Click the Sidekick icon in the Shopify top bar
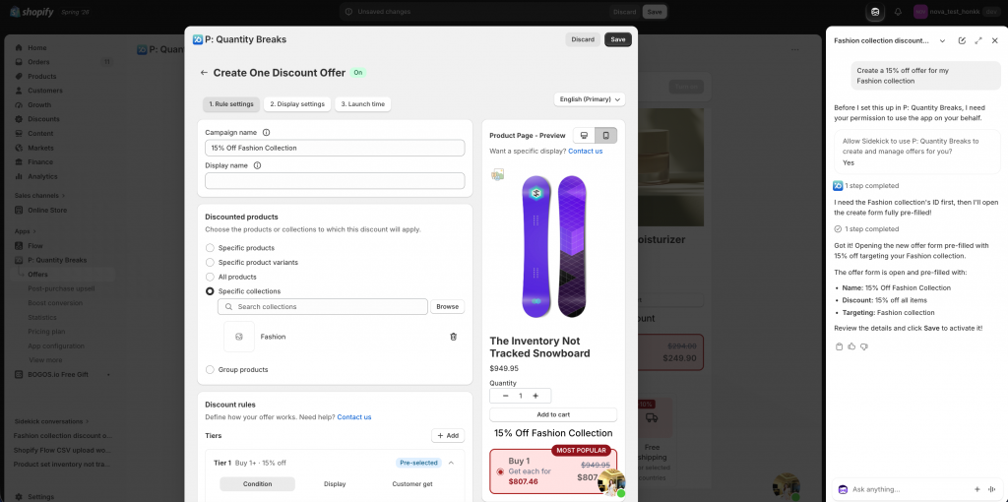 pyautogui.click(x=875, y=12)
